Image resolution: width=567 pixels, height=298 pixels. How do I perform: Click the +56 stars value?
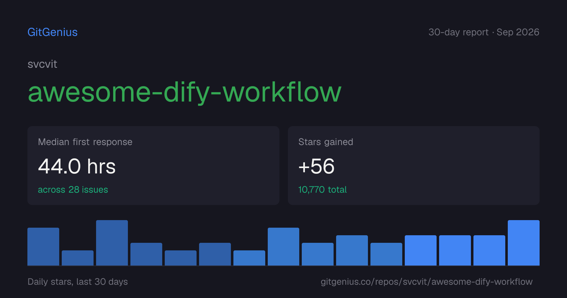(317, 167)
